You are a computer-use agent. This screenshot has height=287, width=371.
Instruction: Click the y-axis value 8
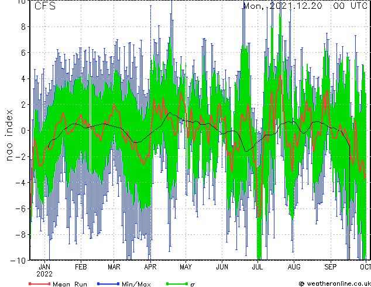pos(23,27)
